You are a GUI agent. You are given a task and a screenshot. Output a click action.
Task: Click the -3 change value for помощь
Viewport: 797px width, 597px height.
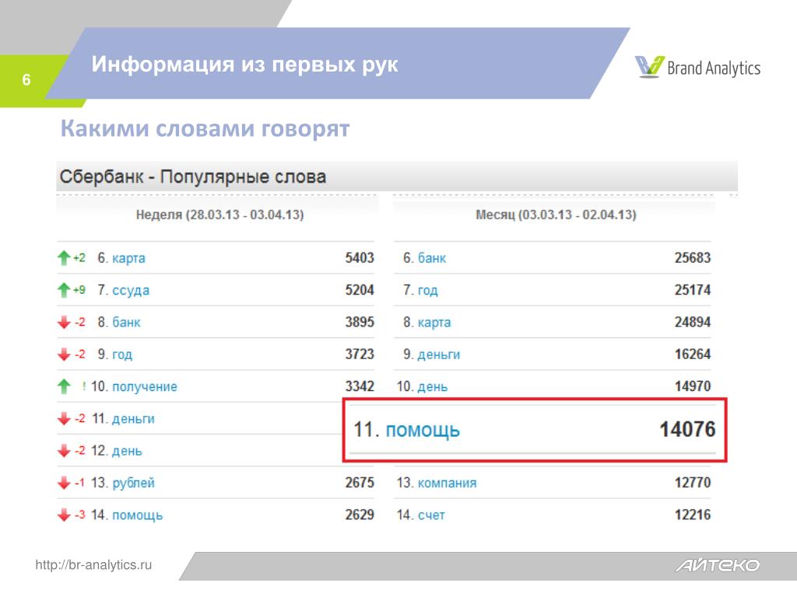[80, 515]
